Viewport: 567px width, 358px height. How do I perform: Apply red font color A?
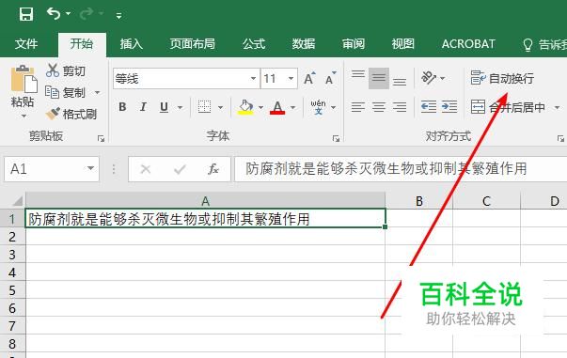click(x=277, y=107)
